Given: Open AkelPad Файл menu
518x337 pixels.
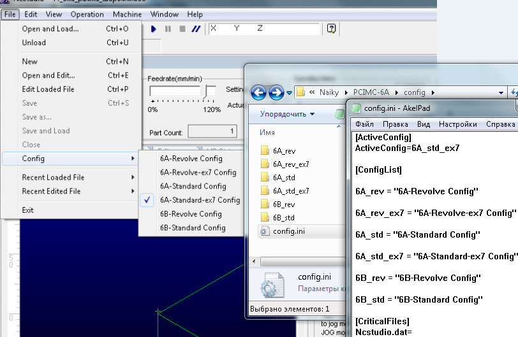Looking at the screenshot, I should point(364,124).
